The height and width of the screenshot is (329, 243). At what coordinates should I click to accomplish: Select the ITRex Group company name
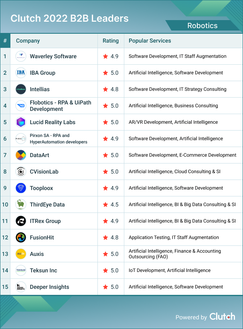45,221
